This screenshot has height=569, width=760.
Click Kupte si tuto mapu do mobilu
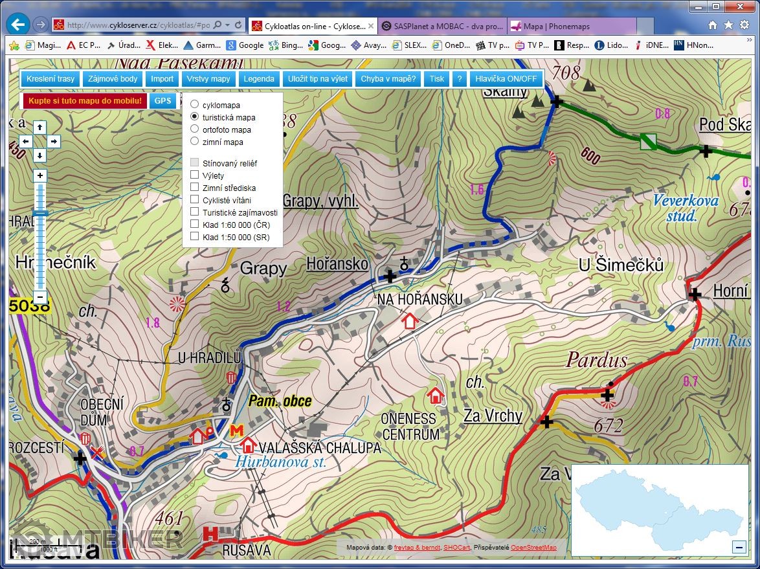pyautogui.click(x=85, y=101)
